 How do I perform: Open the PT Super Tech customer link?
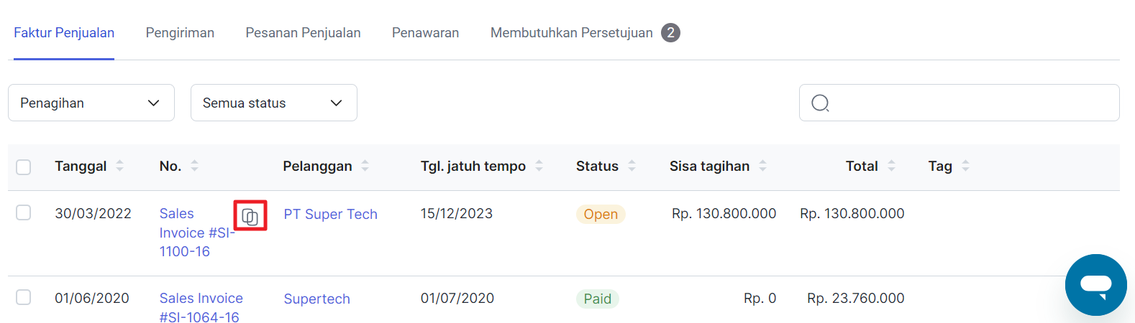click(330, 214)
